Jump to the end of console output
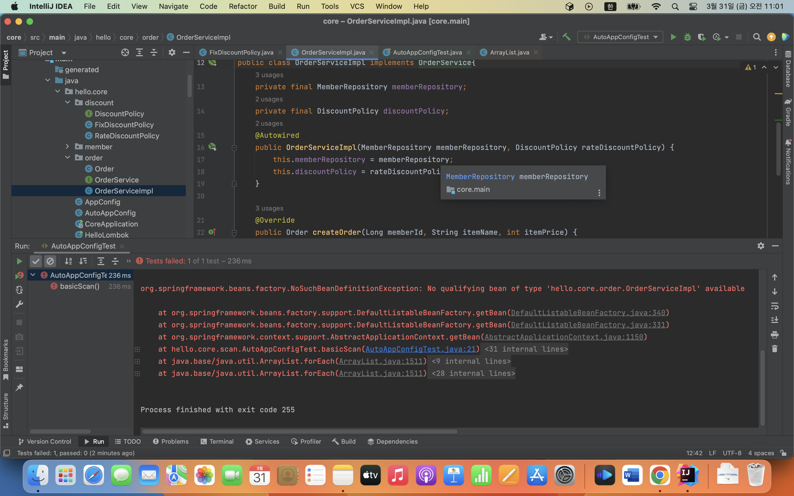Image resolution: width=794 pixels, height=496 pixels. (775, 320)
